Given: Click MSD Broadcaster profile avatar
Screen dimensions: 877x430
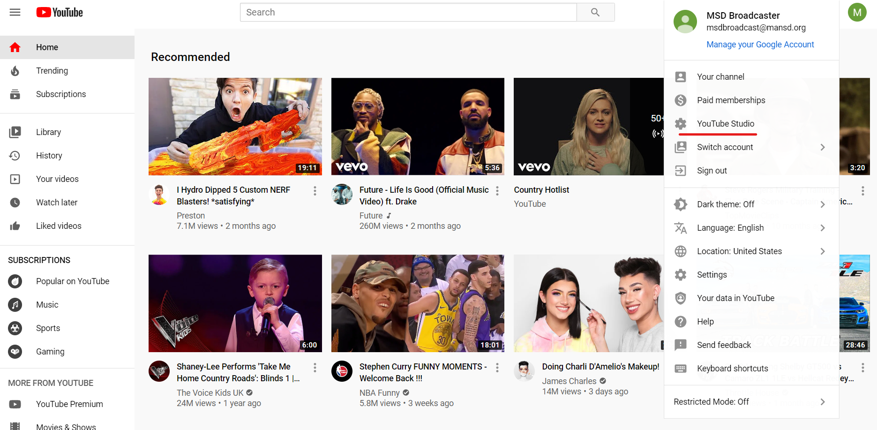Looking at the screenshot, I should (685, 22).
